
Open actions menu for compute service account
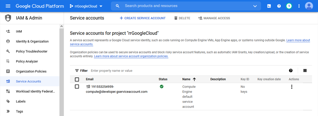pos(292,87)
